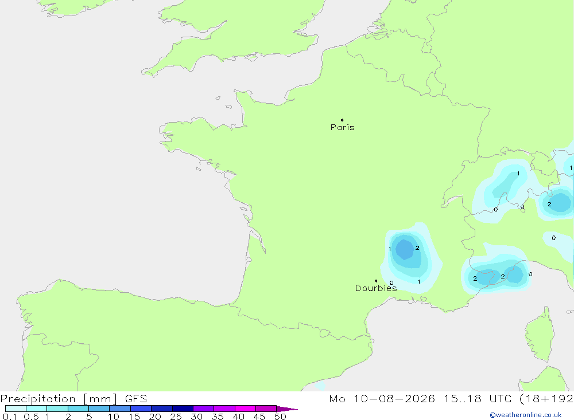Click the 'Precipitation [mm] GFS' title
The width and height of the screenshot is (574, 420).
73,398
